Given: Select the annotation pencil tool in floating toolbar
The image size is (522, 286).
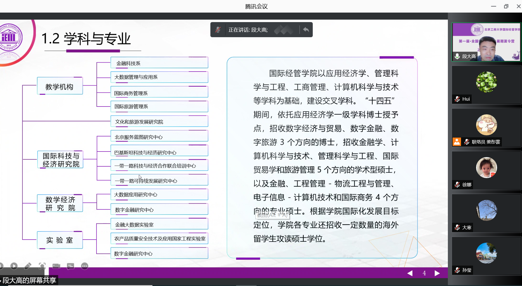Looking at the screenshot, I should click(x=28, y=266).
